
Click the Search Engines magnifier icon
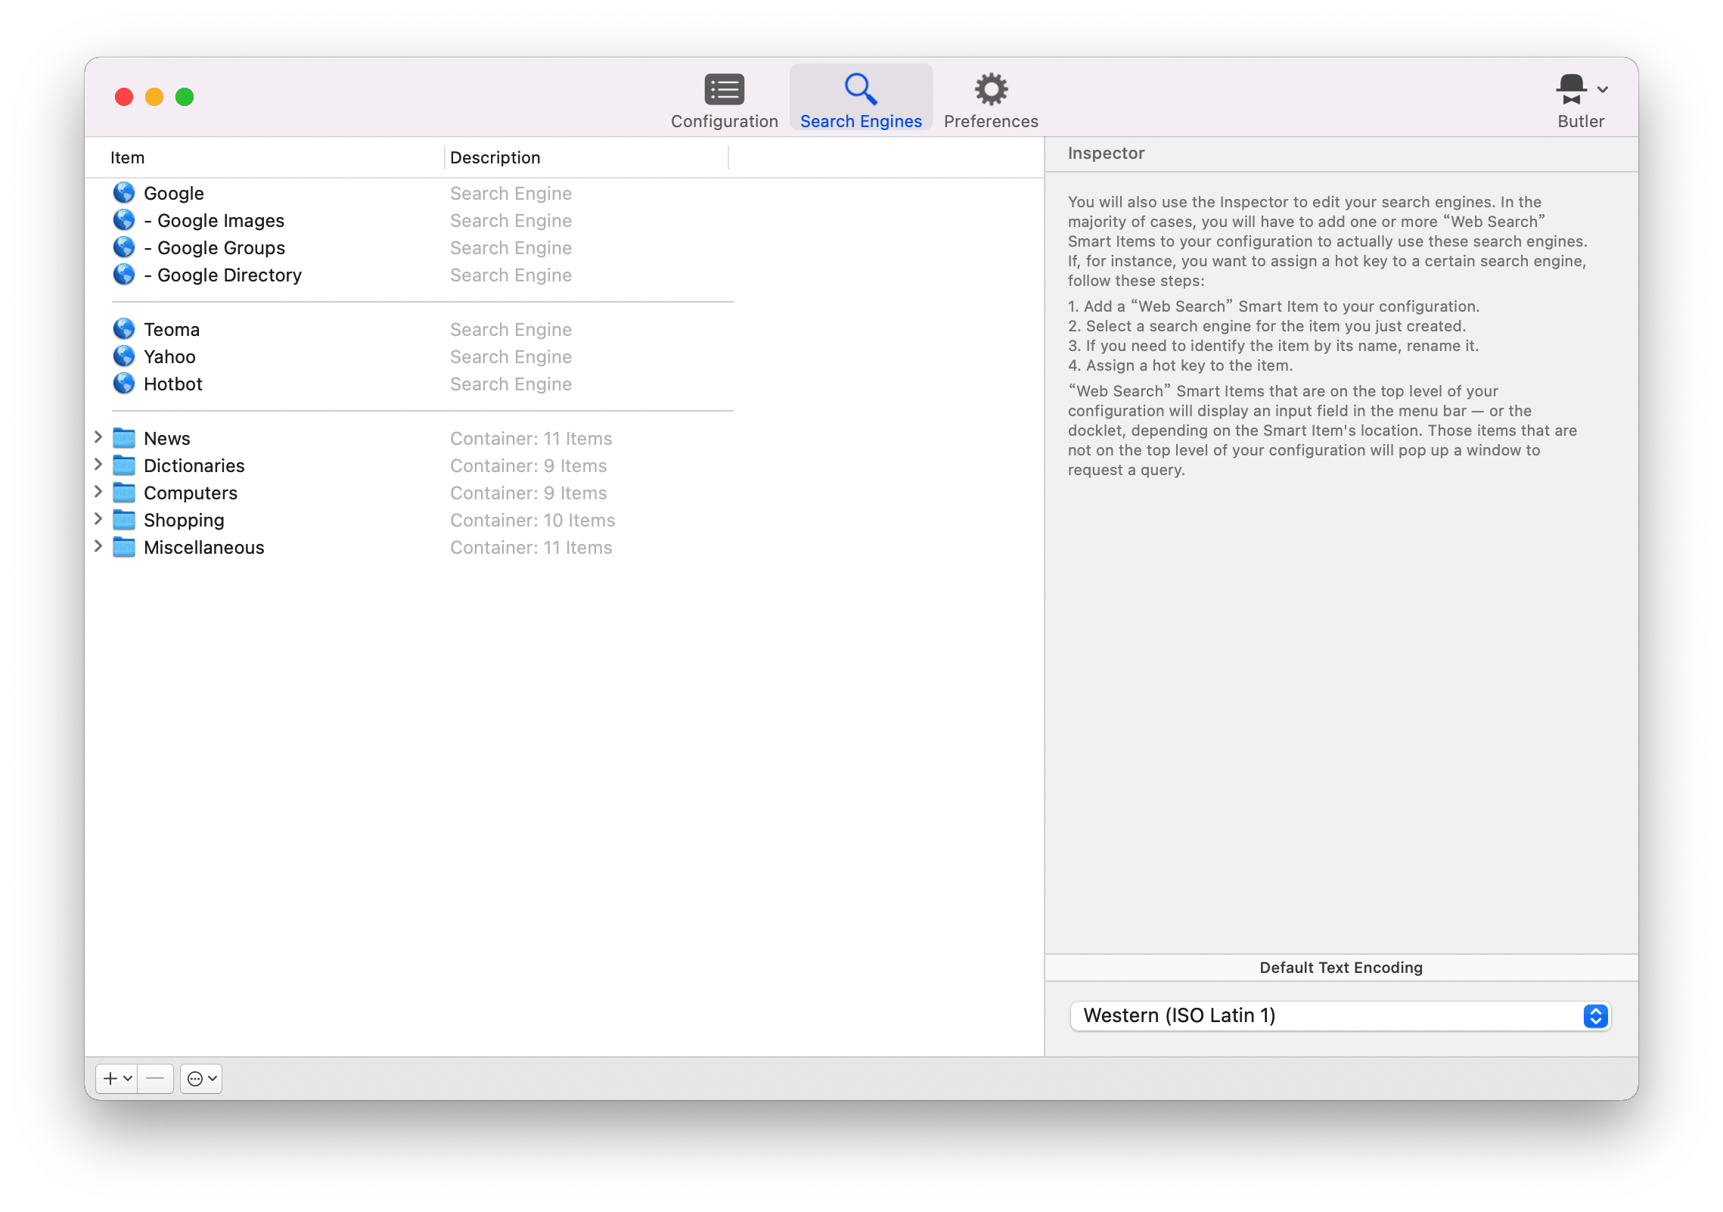860,89
